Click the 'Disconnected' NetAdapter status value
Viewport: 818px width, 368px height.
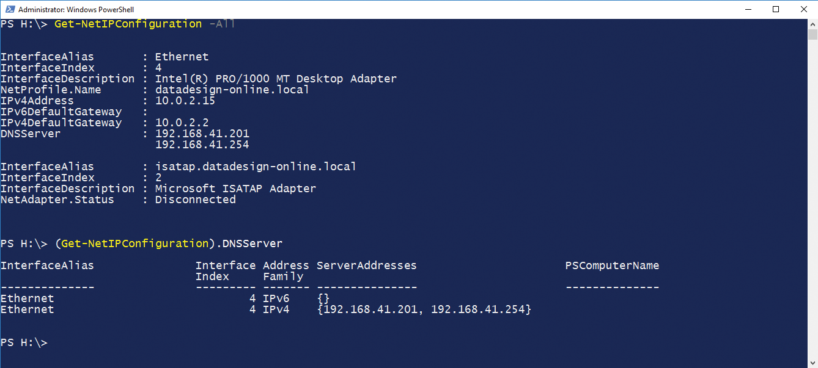pyautogui.click(x=195, y=200)
